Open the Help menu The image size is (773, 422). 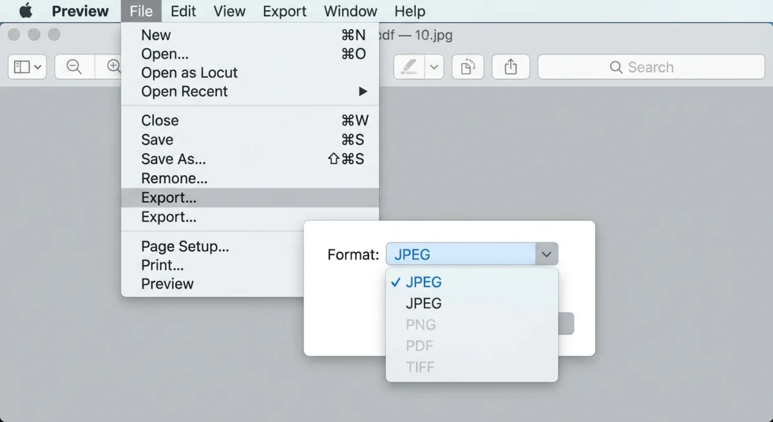[x=410, y=11]
